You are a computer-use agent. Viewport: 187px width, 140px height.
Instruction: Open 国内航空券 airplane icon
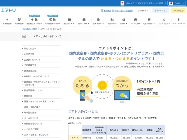[x=7, y=20]
